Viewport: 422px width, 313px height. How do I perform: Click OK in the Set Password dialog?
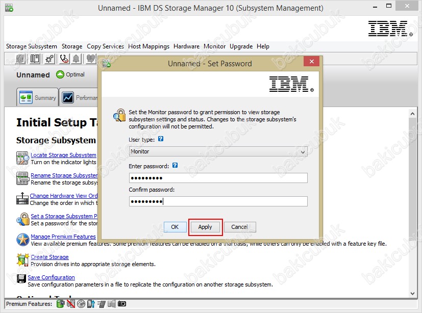click(x=175, y=227)
